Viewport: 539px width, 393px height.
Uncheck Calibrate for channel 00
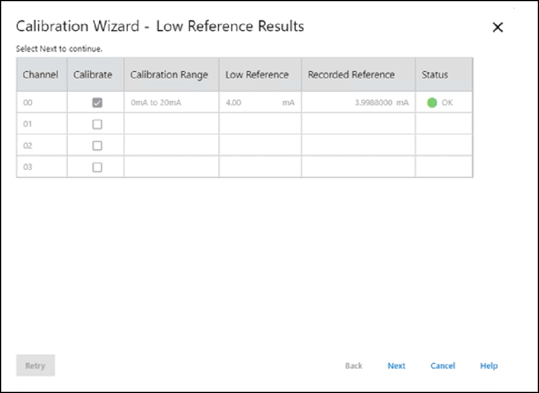coord(97,103)
